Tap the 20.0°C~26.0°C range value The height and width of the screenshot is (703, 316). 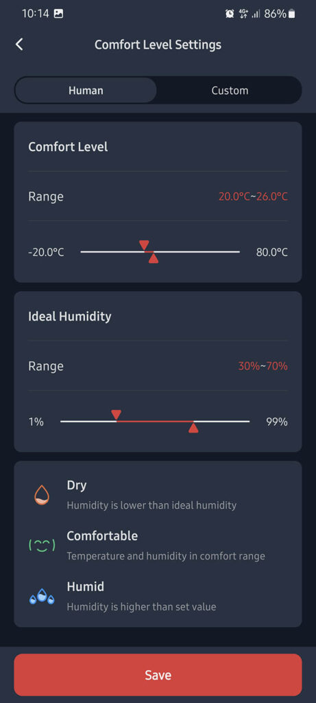(x=254, y=196)
